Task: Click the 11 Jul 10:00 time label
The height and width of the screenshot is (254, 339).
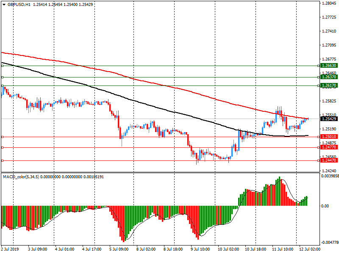Action: (283, 249)
